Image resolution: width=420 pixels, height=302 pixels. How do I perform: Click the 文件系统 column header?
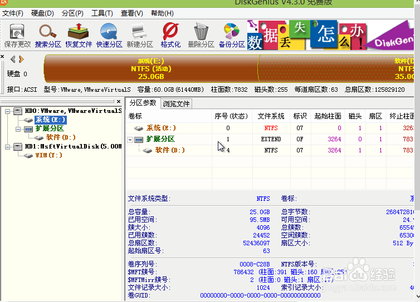click(x=271, y=116)
